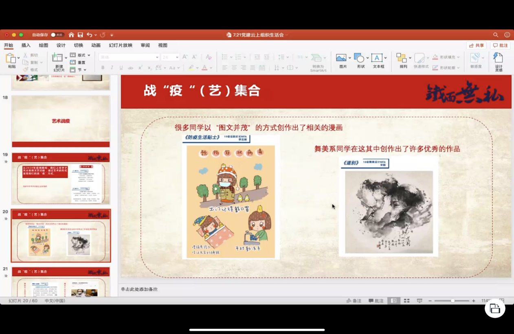Zoom in with the plus icon

474,301
